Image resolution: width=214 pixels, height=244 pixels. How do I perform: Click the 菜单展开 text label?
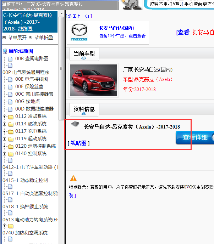pos(17,38)
